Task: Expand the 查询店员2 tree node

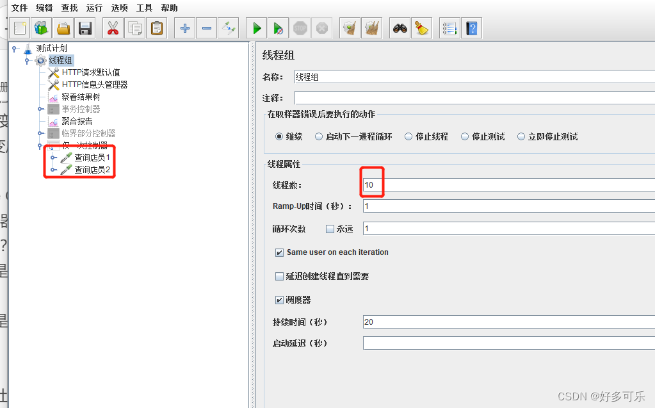Action: click(54, 170)
